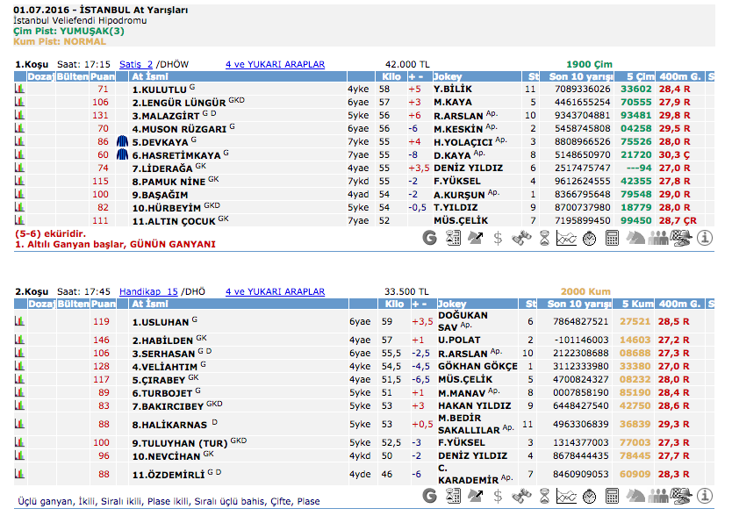
Task: Click race 2's '4 ve YUKARI ARAPLAR' link
Action: 275,291
